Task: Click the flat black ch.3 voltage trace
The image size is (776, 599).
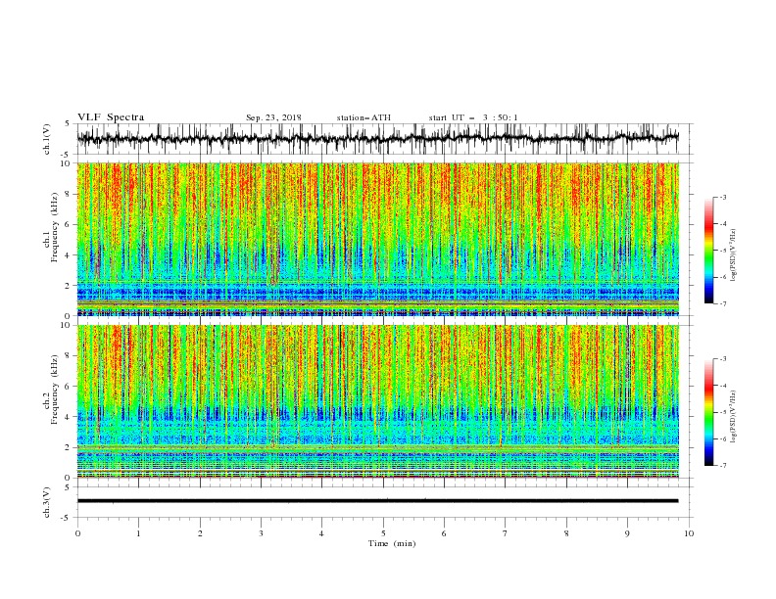Action: pos(377,501)
